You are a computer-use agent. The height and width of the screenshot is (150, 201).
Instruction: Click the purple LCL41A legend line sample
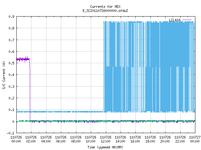[x=187, y=20]
